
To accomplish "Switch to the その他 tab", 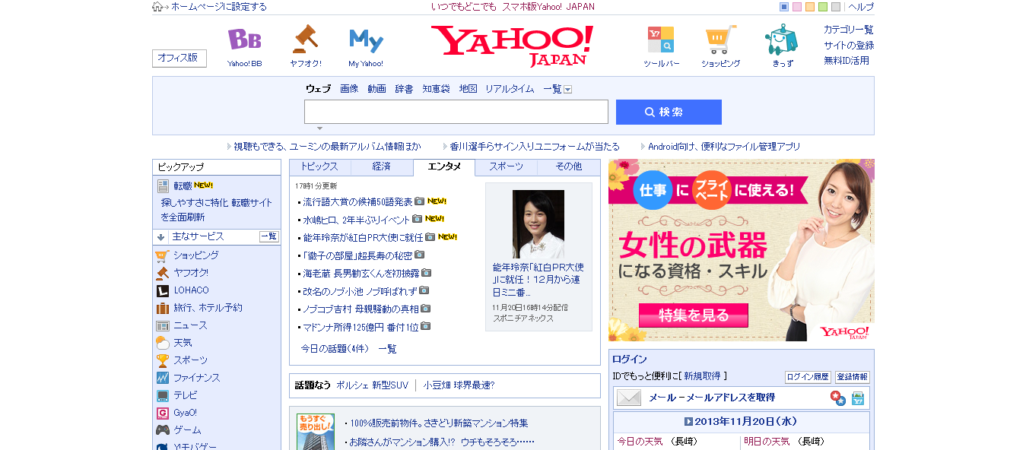I will [568, 167].
